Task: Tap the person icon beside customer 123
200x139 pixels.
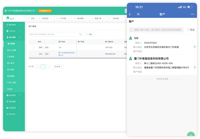Action: coord(130,38)
